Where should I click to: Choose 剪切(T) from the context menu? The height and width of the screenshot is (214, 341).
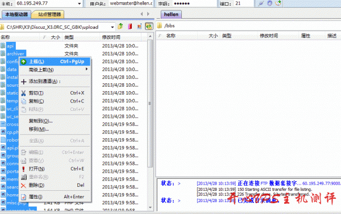coord(55,93)
